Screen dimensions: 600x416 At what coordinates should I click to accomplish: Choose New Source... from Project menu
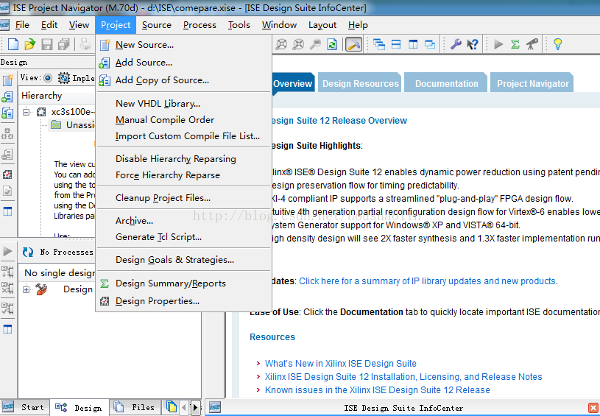[183, 45]
